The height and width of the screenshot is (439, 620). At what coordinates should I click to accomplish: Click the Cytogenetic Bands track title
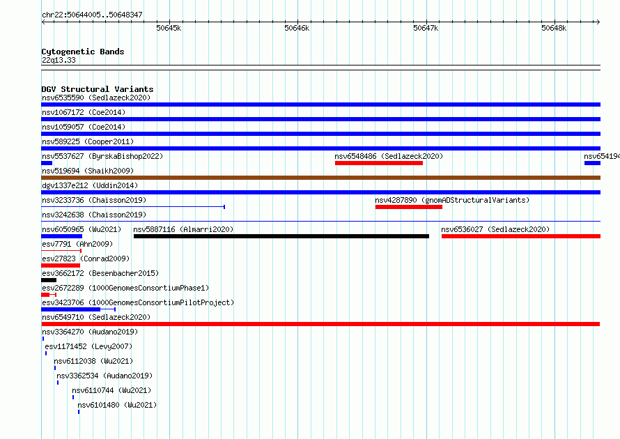pyautogui.click(x=83, y=52)
